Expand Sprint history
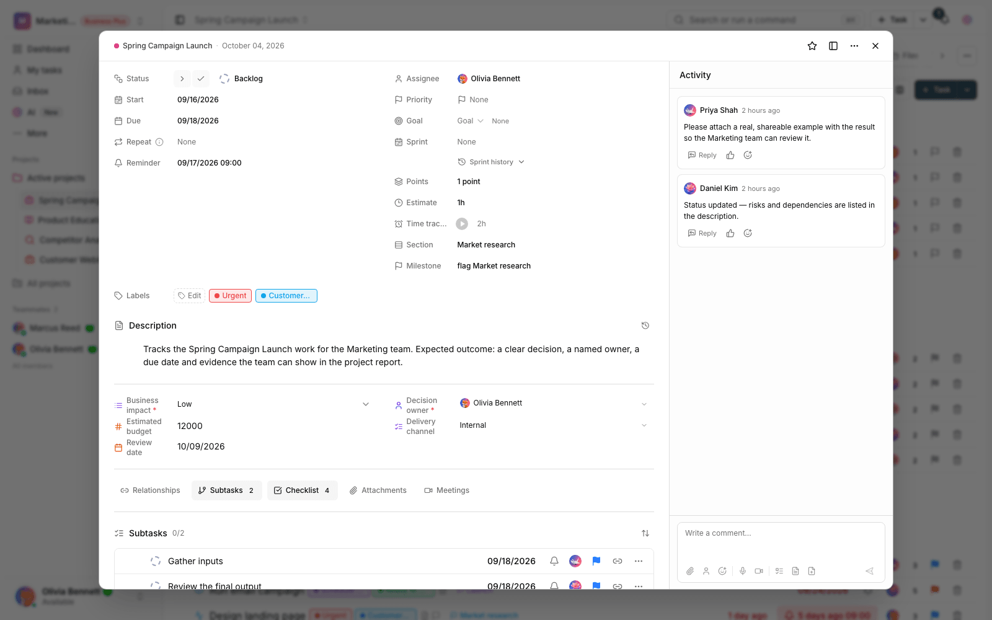The height and width of the screenshot is (620, 992). point(491,162)
